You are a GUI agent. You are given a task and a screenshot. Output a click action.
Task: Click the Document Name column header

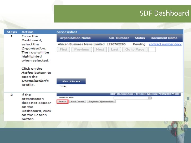(x=164, y=38)
